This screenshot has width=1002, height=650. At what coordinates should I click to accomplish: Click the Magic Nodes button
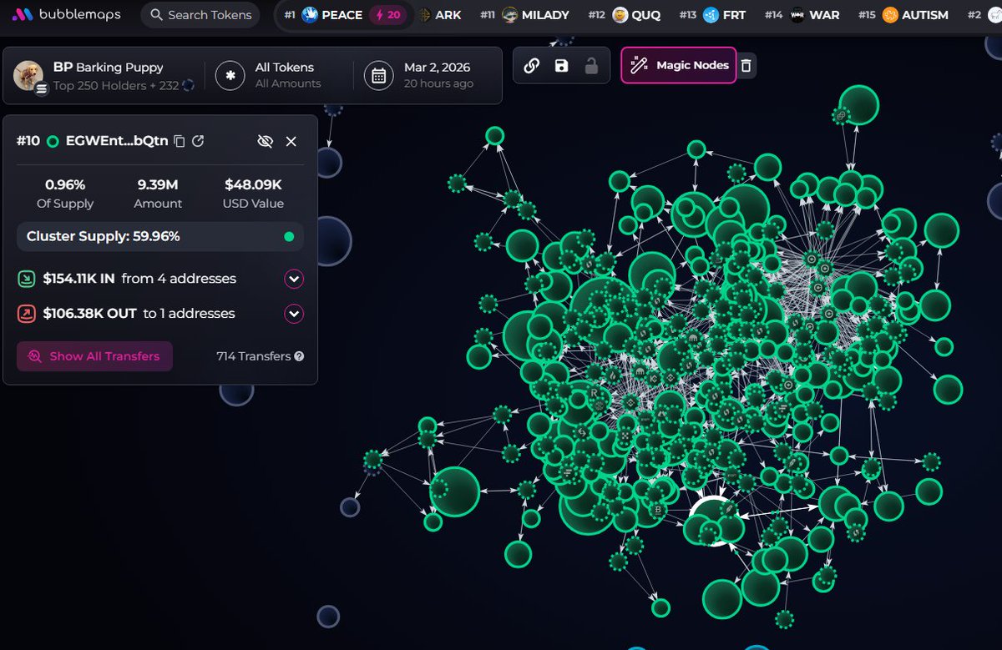(679, 65)
